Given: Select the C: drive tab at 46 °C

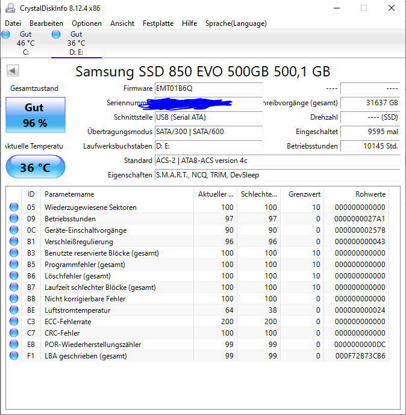Looking at the screenshot, I should (x=26, y=43).
